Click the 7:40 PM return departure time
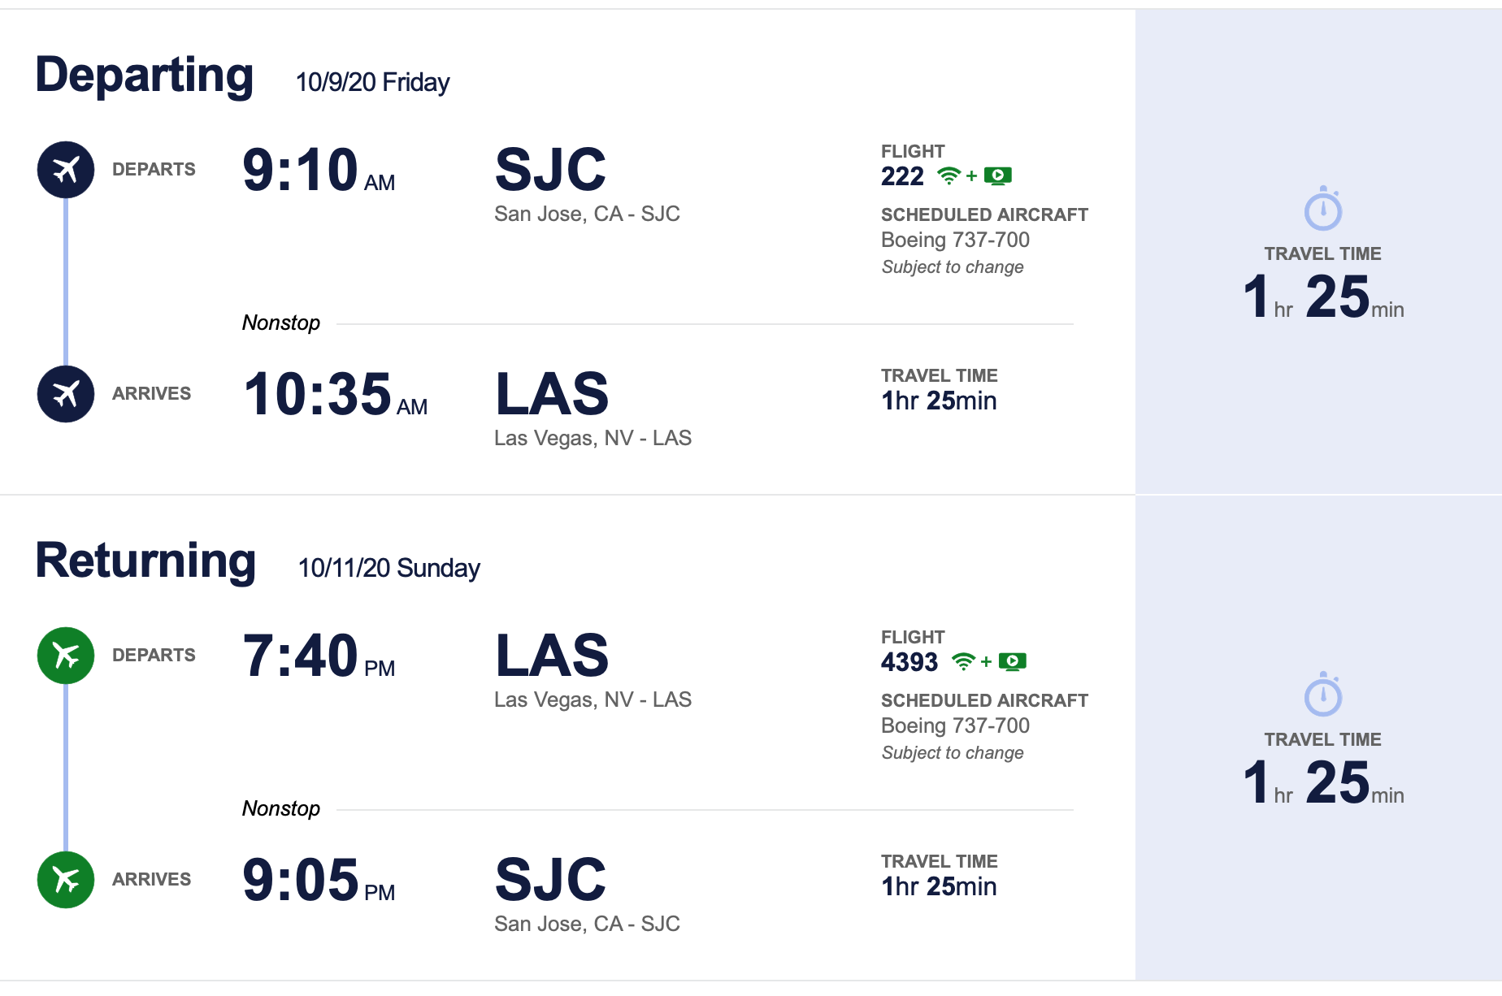This screenshot has width=1502, height=996. point(319,656)
